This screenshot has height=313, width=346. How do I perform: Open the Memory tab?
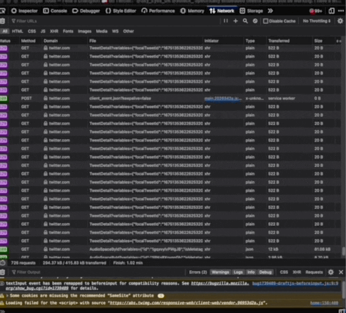click(192, 11)
